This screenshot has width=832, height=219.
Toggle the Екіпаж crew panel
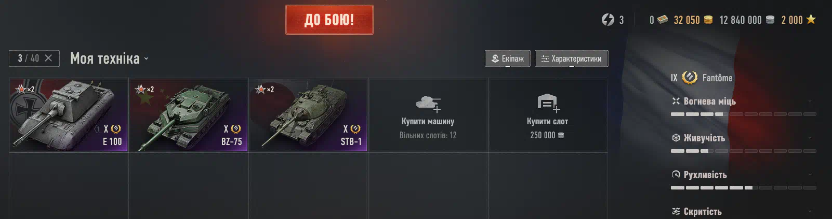pos(508,59)
